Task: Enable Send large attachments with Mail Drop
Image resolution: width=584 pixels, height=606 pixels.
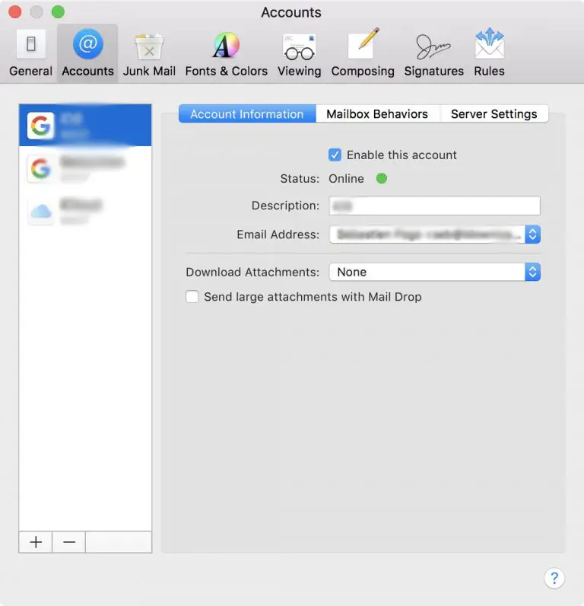Action: coord(192,297)
